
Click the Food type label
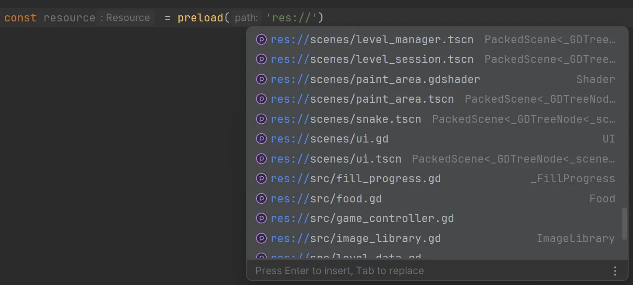tap(602, 199)
